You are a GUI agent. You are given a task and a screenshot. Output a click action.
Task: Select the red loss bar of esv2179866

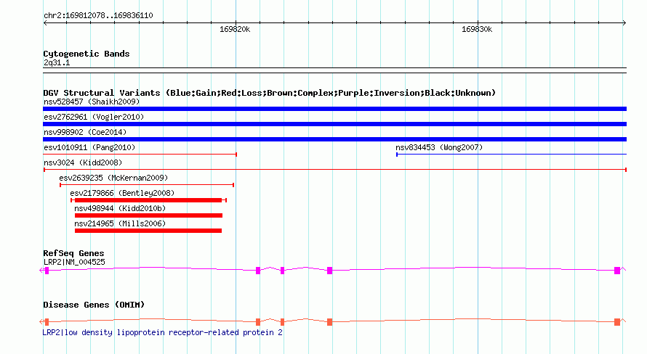pyautogui.click(x=148, y=200)
